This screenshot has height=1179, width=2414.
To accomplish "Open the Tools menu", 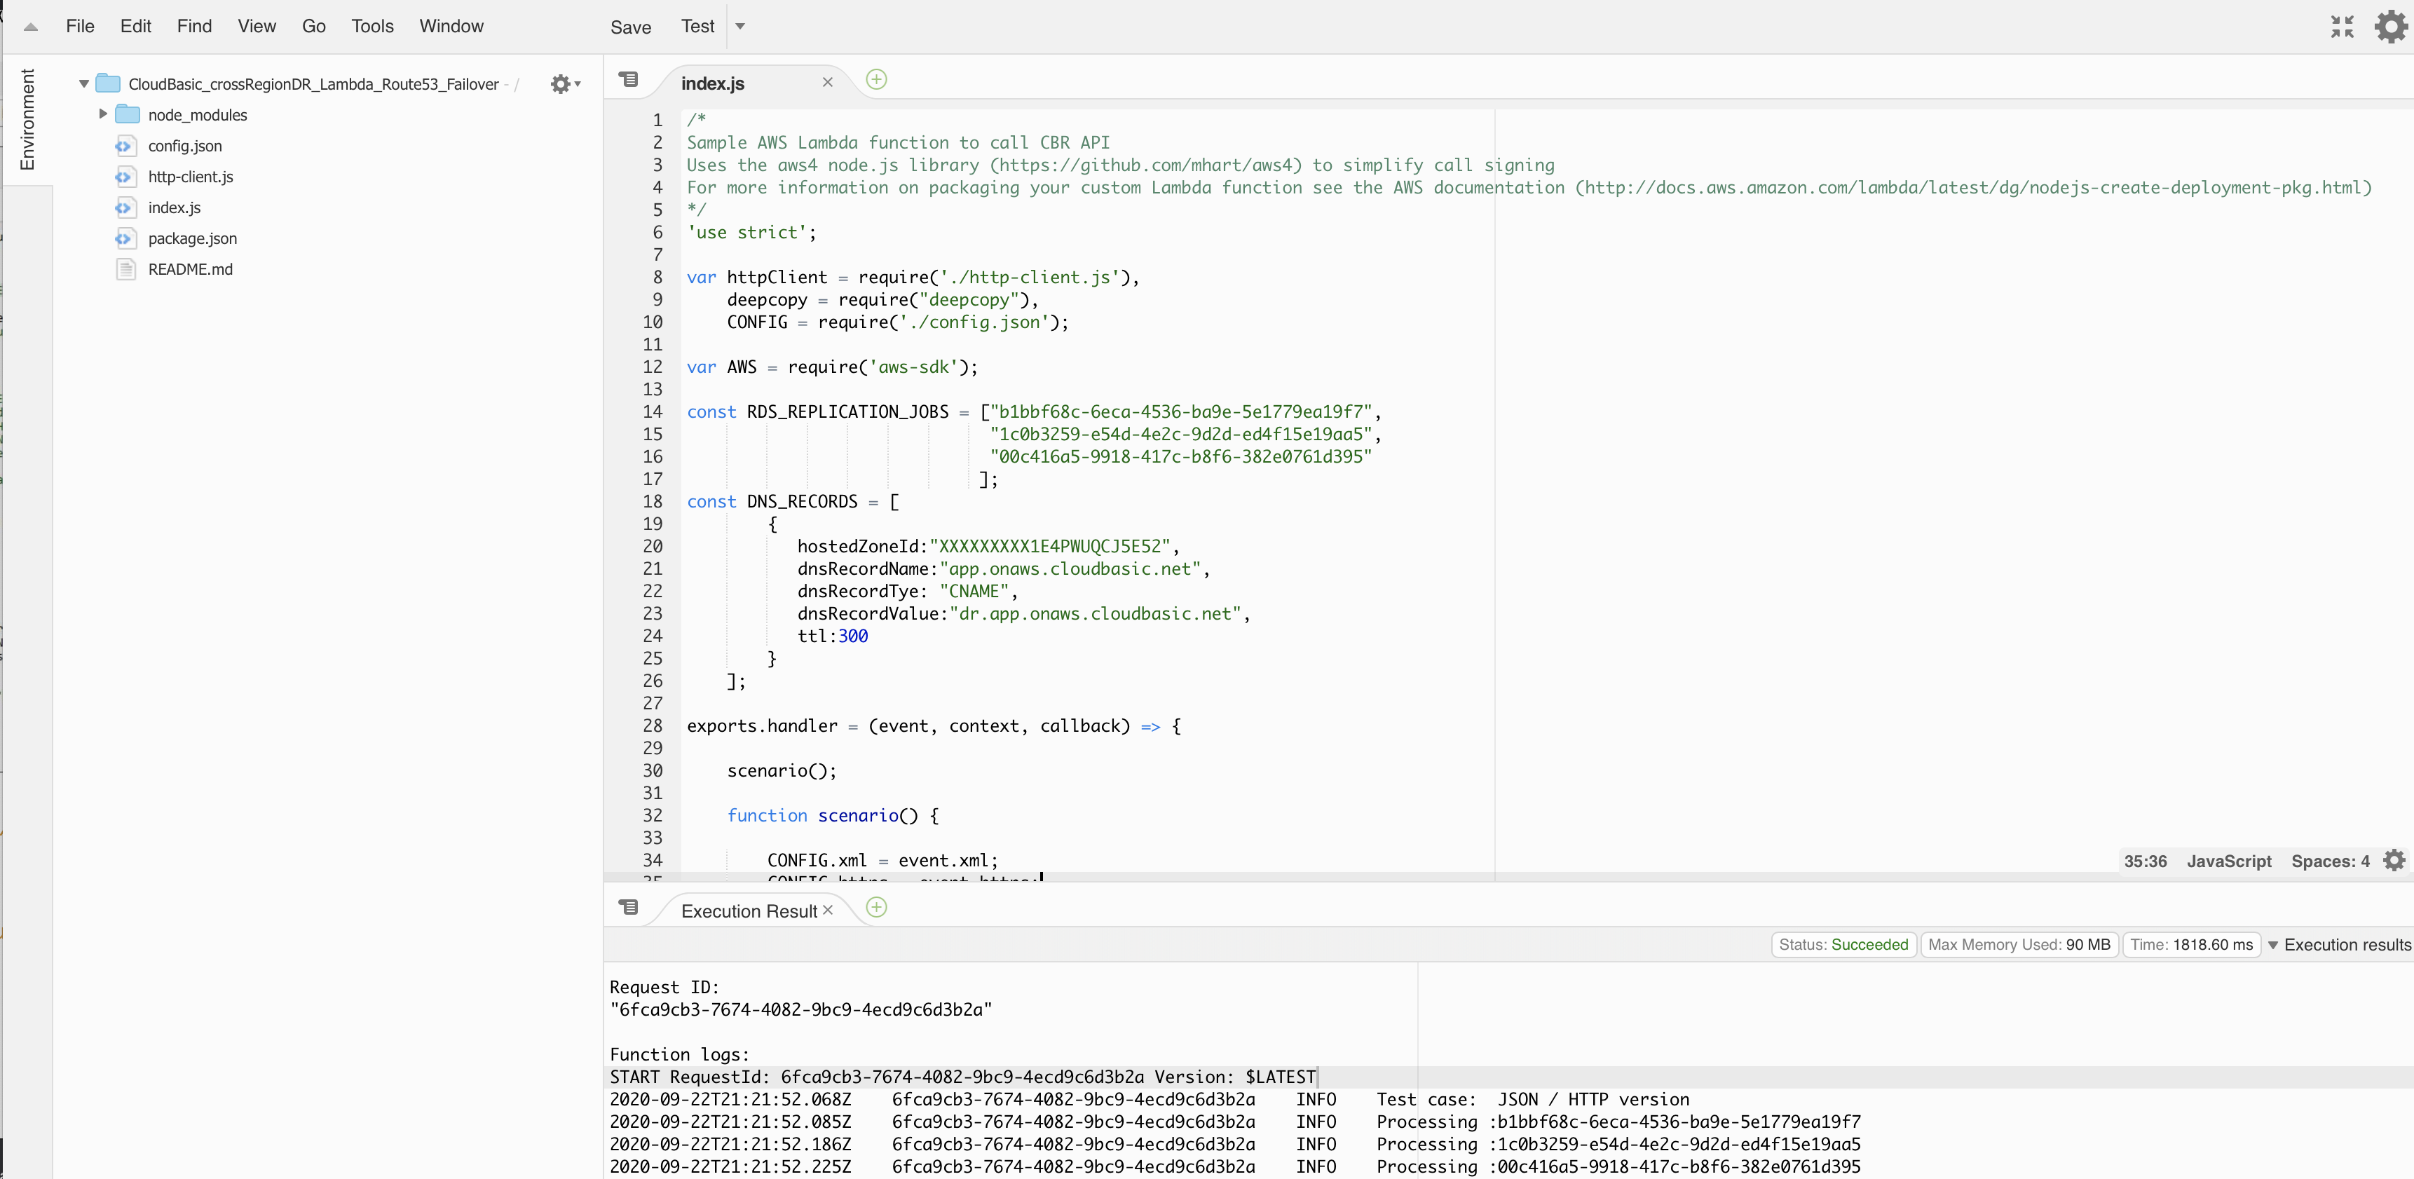I will tap(372, 26).
